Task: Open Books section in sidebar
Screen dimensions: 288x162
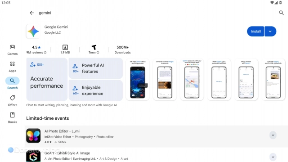Action: pos(12,118)
